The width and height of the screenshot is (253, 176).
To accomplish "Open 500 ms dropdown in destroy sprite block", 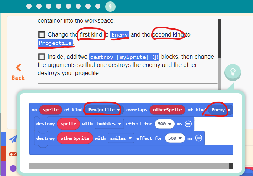I will 165,124.
